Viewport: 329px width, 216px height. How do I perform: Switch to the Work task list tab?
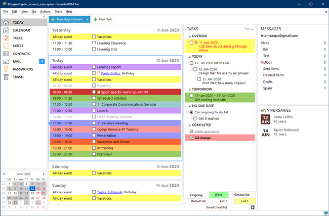(219, 195)
